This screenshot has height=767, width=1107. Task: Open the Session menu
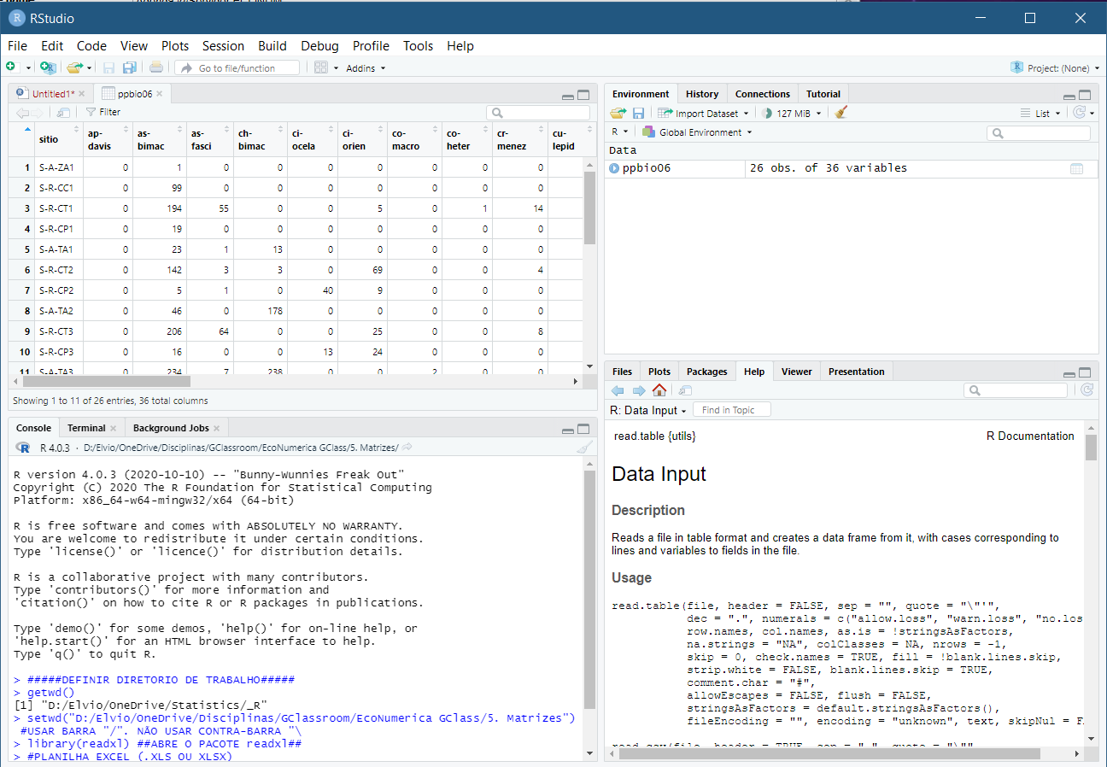[223, 46]
